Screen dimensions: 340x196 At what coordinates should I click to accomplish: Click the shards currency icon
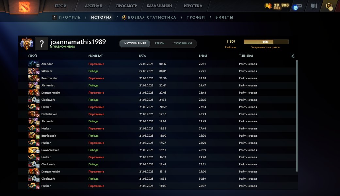(x=268, y=6)
